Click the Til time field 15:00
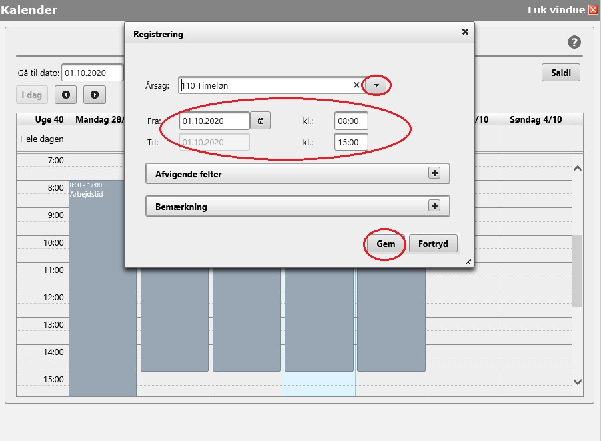 tap(351, 142)
